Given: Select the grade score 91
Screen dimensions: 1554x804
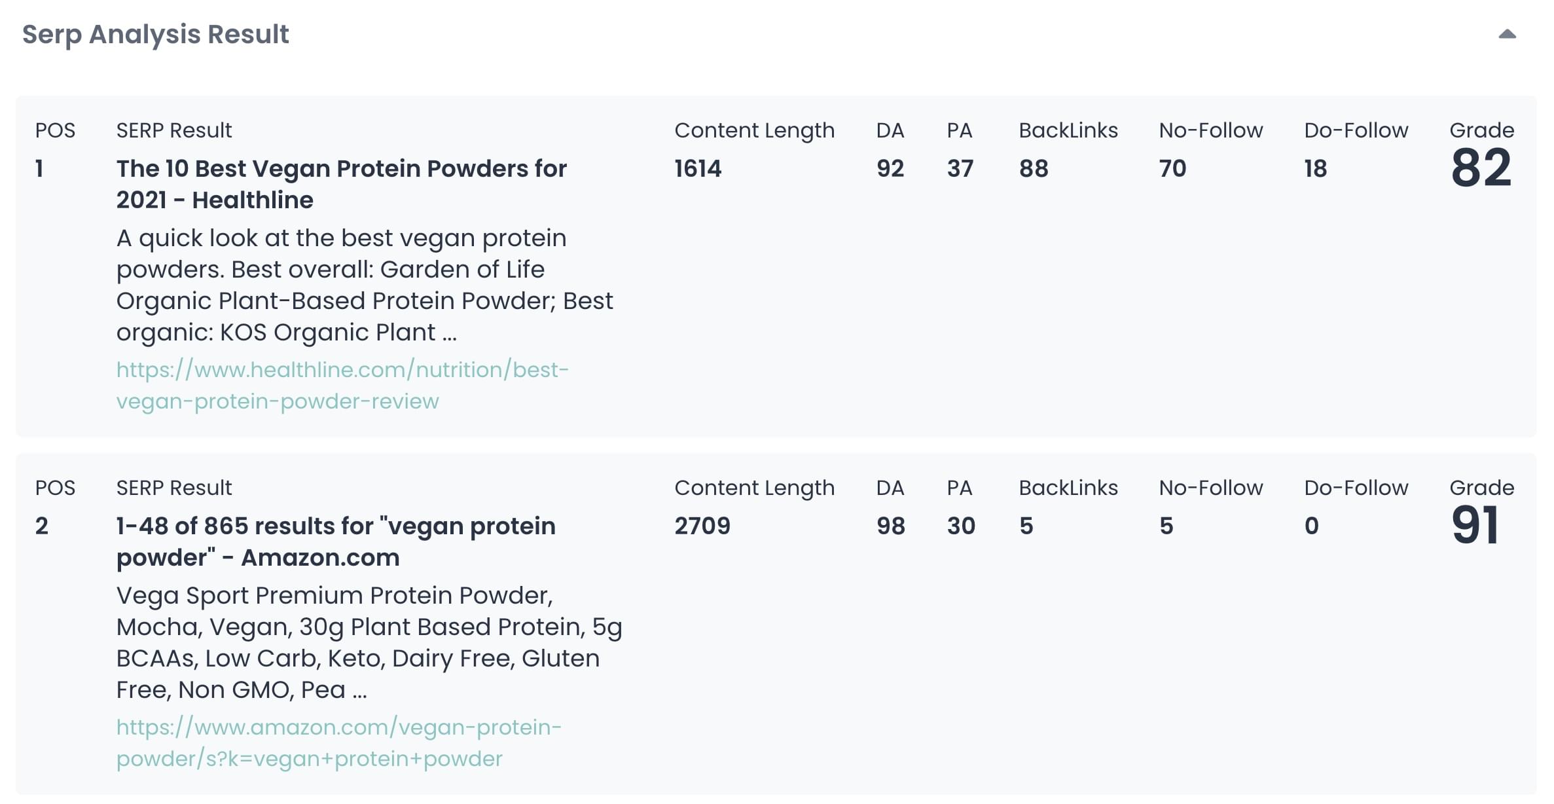Looking at the screenshot, I should [x=1475, y=526].
